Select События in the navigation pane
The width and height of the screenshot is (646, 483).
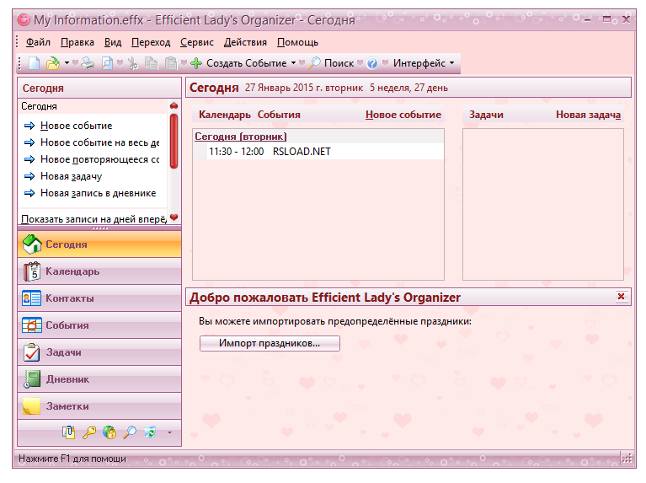tap(99, 325)
